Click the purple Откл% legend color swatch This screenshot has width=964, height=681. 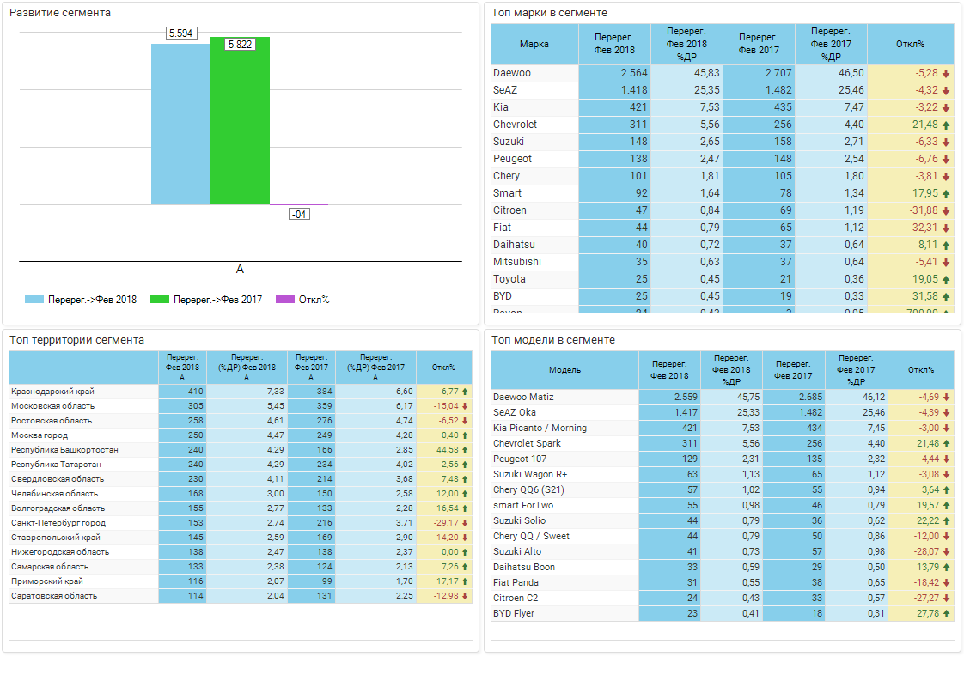(284, 300)
